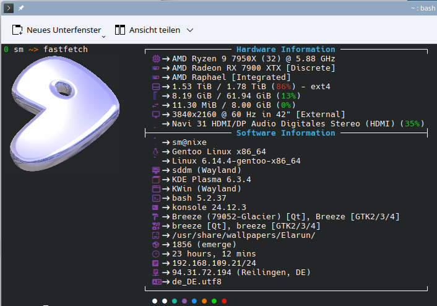Click the Hardware Information heading

click(x=286, y=50)
